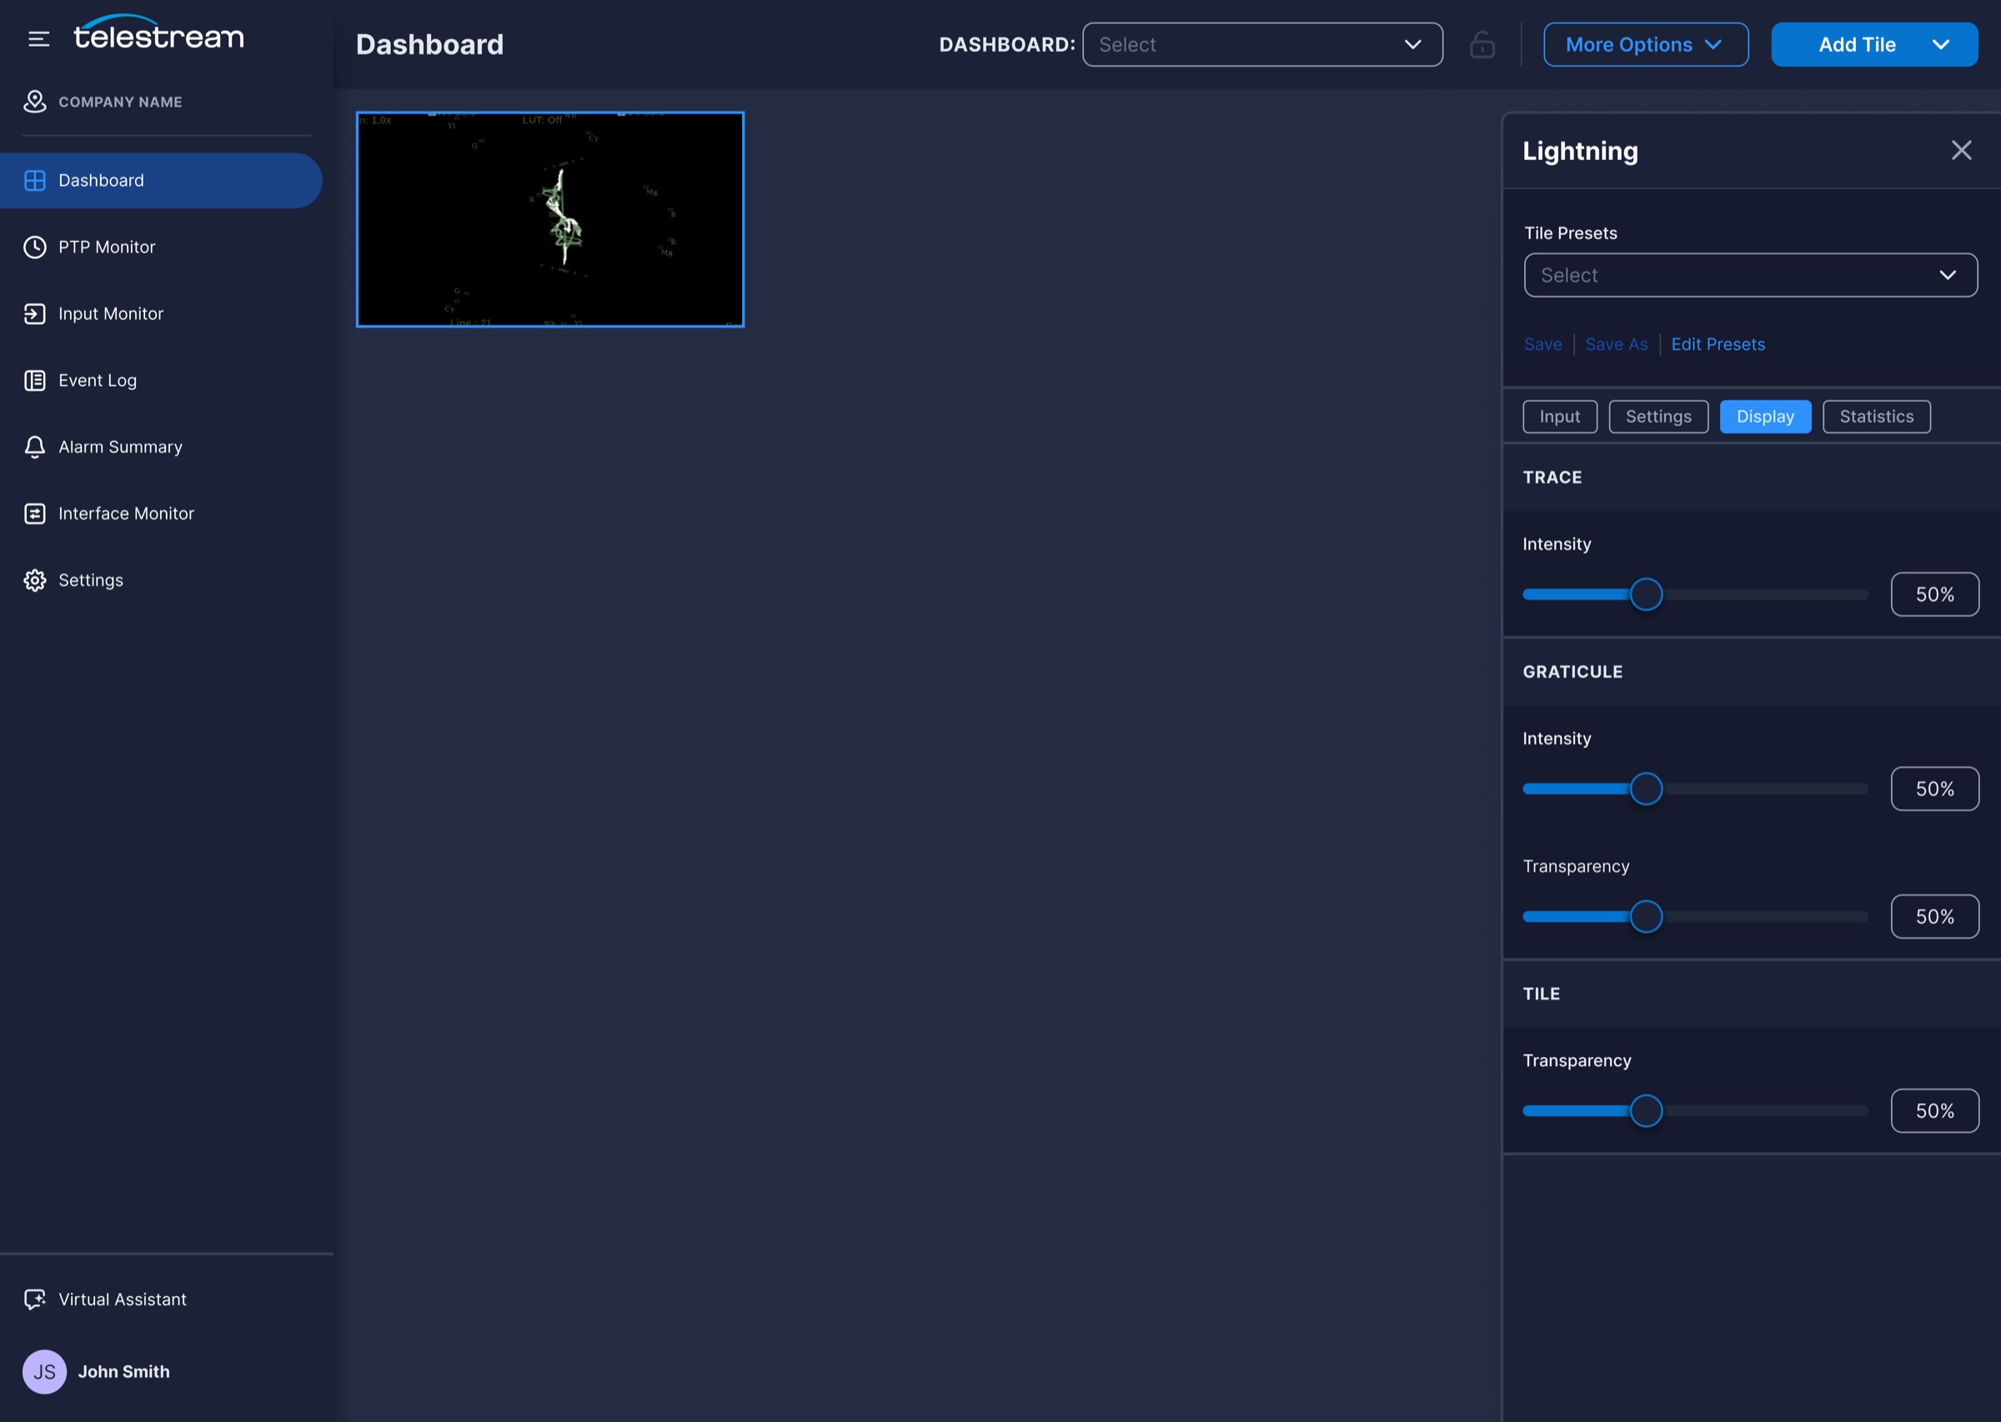Click the GRATICULE section header

click(1572, 672)
